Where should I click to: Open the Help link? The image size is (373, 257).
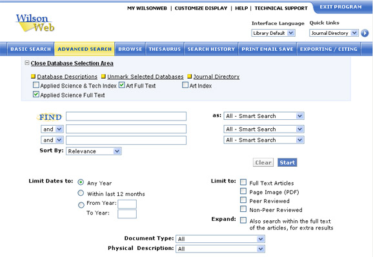tap(241, 8)
